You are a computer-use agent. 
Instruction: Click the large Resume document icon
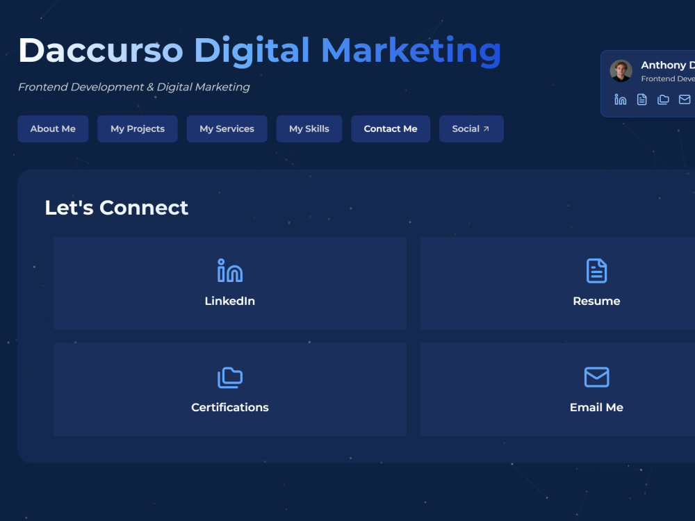click(596, 271)
